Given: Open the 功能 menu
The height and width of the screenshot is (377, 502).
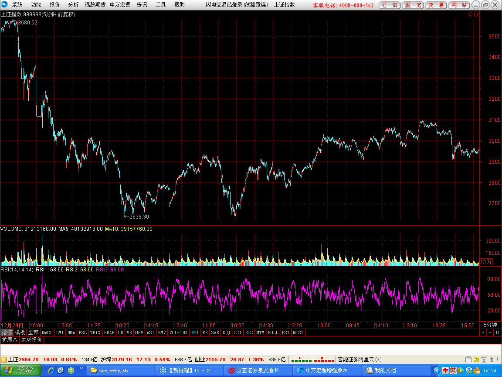Looking at the screenshot, I should pos(36,5).
